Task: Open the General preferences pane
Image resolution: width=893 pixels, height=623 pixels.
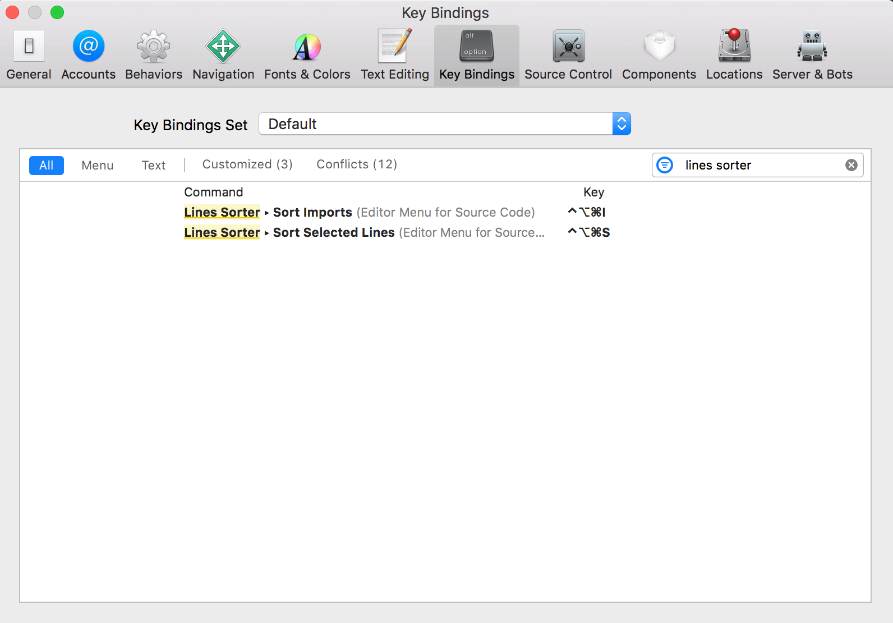Action: 29,56
